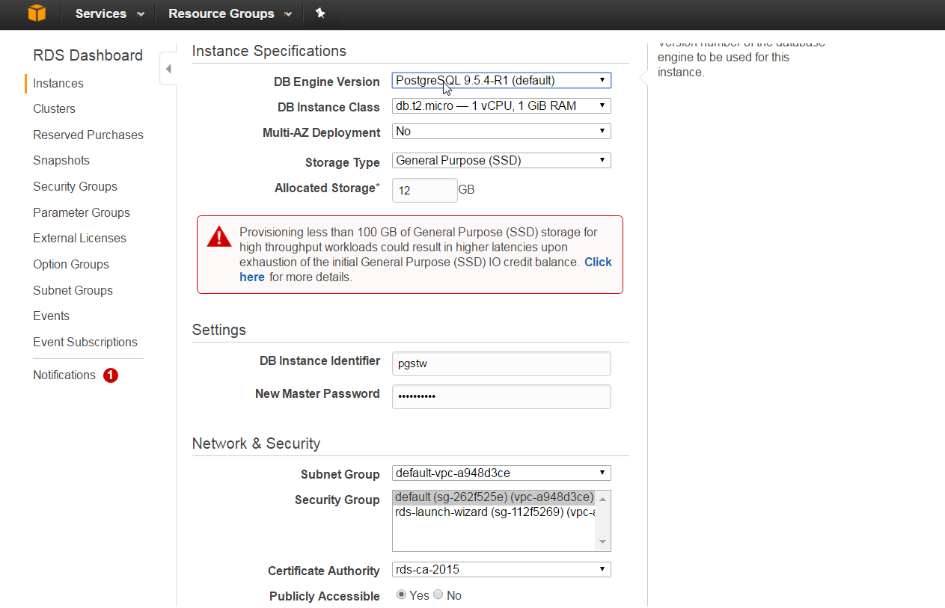
Task: Click the Allocated Storage field
Action: (x=424, y=190)
